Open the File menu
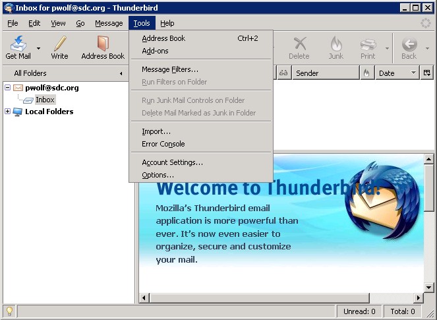Image resolution: width=437 pixels, height=320 pixels. (x=13, y=23)
